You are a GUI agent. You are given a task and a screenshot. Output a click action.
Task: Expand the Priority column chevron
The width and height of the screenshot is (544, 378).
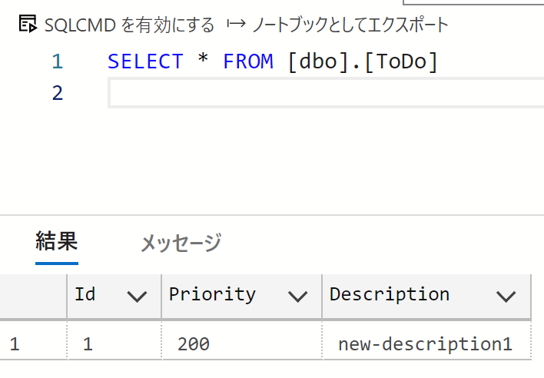tap(297, 297)
